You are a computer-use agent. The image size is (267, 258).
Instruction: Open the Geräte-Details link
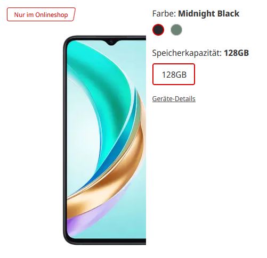pos(174,98)
